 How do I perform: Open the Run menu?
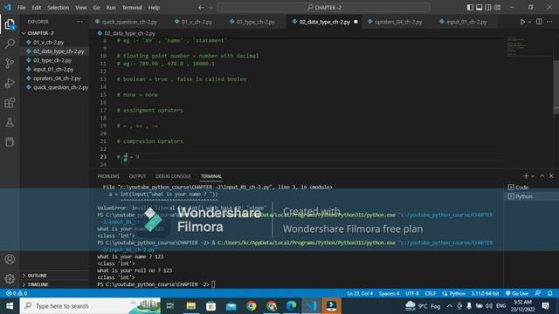coord(111,8)
